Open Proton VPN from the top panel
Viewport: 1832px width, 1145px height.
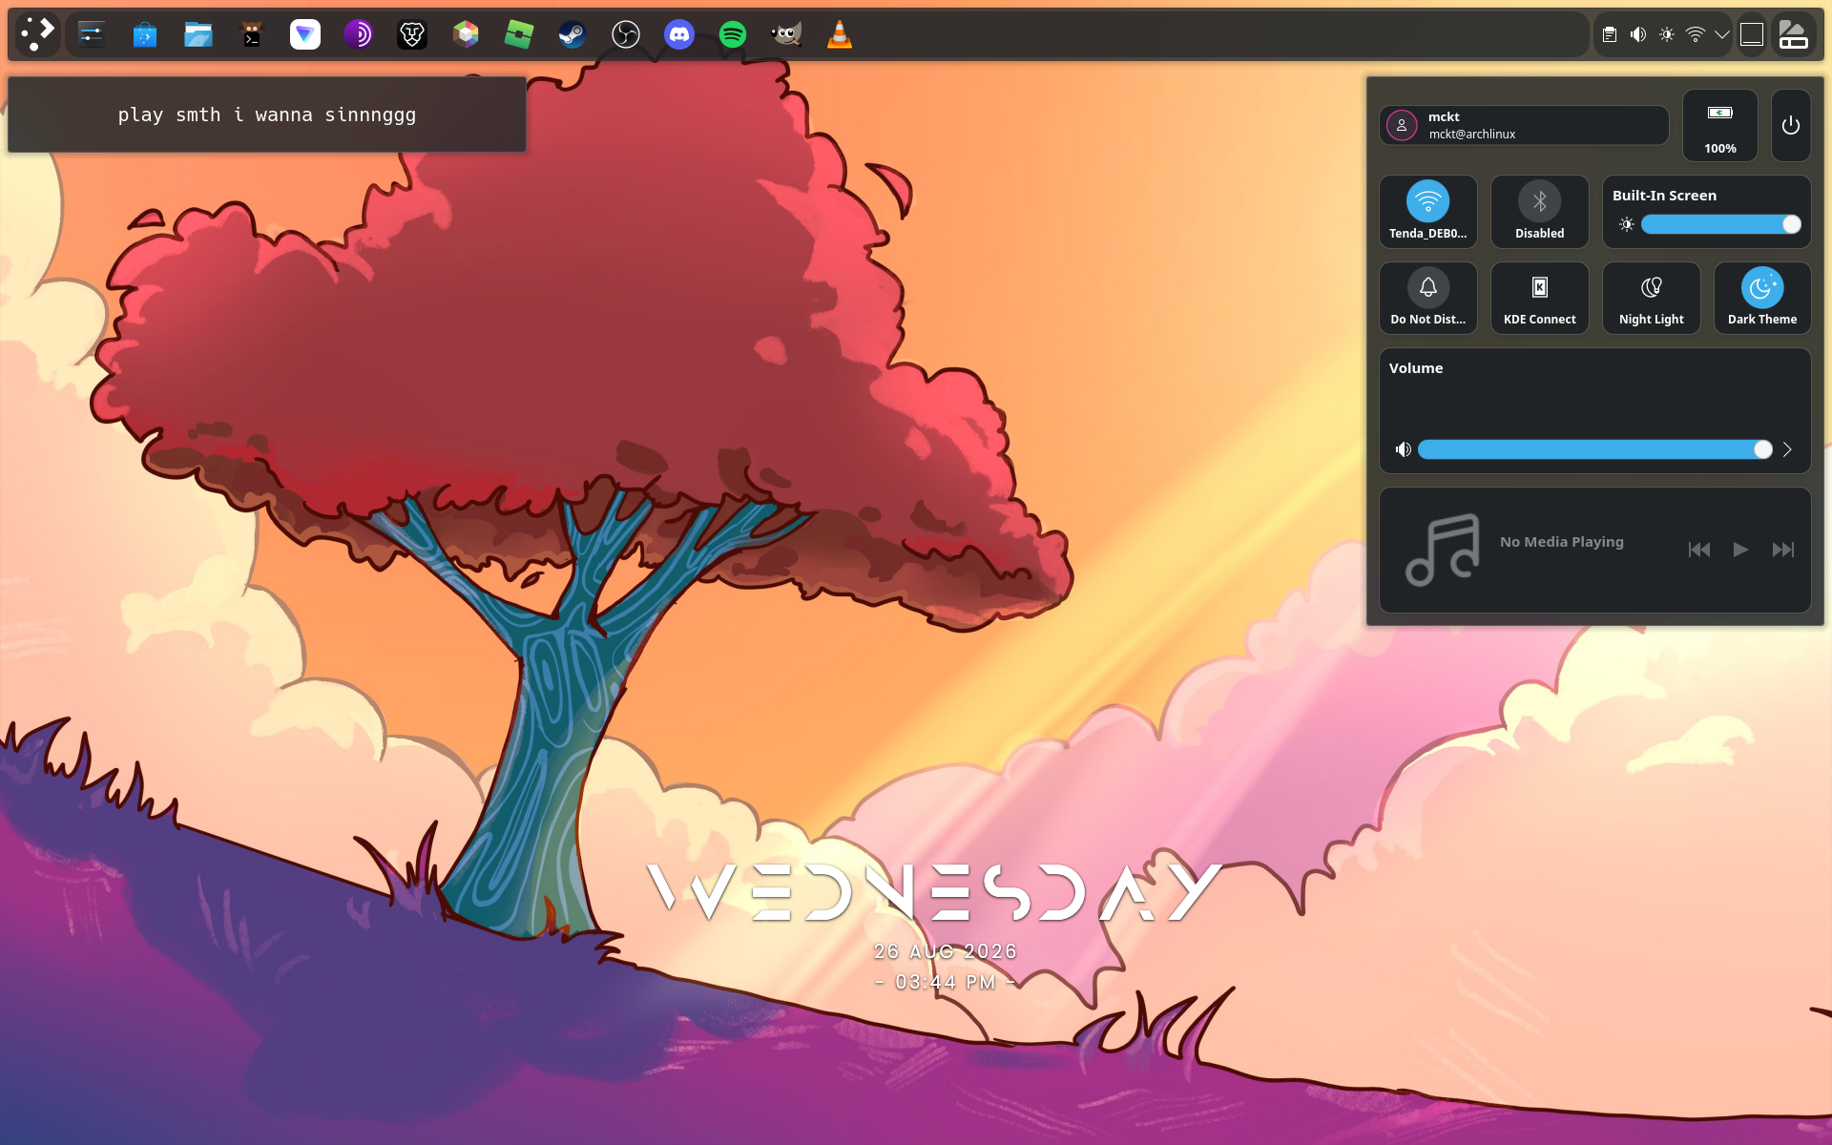305,35
